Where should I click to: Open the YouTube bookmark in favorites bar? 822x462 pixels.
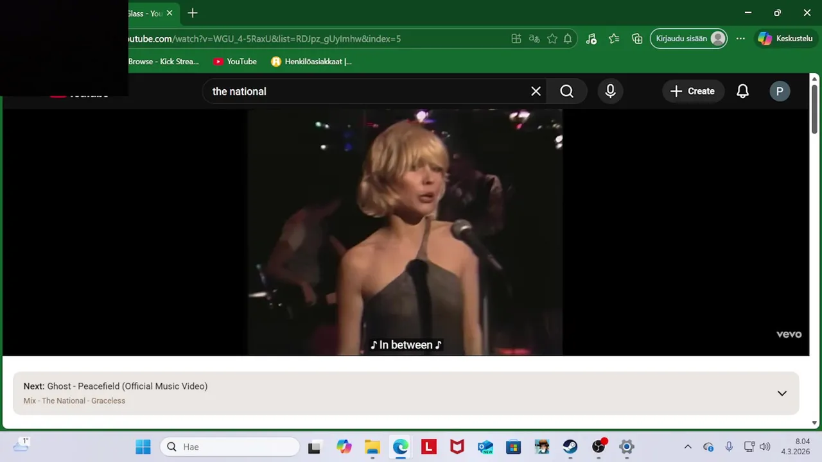[x=235, y=62]
